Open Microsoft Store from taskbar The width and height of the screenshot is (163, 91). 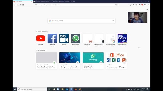[x=54, y=89]
